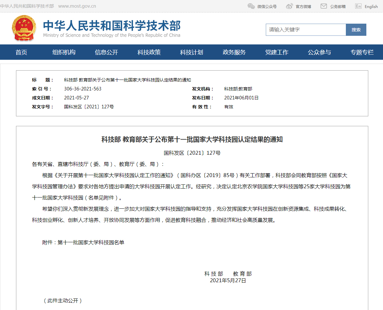Click the WeChat public account icon
The height and width of the screenshot is (310, 383).
pos(251,6)
